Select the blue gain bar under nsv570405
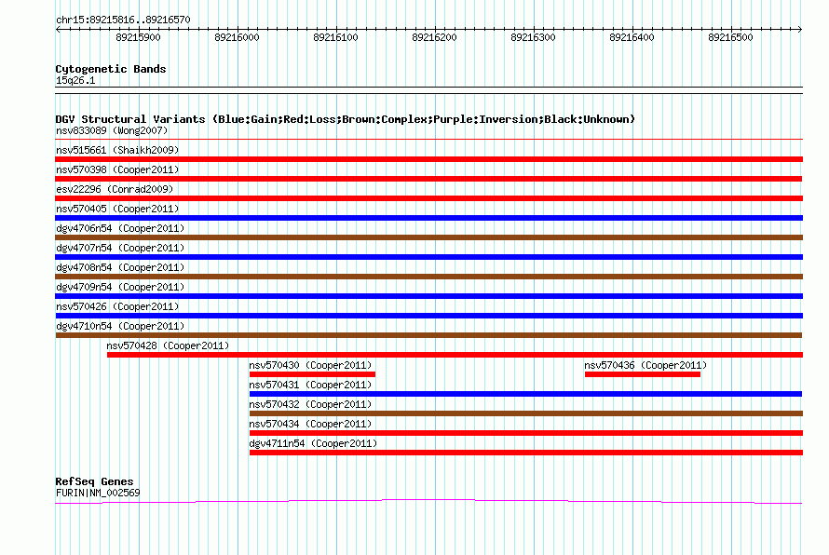Screen dimensions: 829x555 [428, 218]
